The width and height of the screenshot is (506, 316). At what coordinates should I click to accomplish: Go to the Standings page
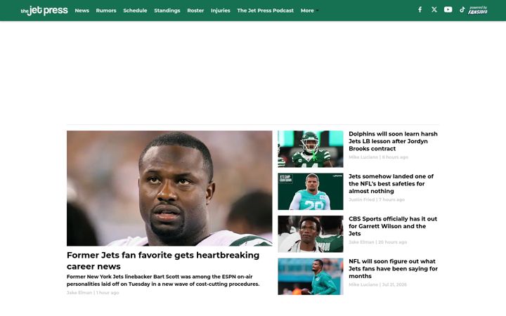167,11
